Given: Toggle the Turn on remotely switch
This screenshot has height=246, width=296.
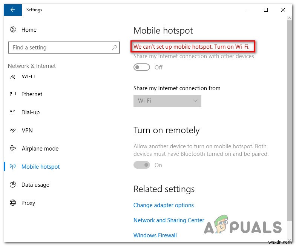Looking at the screenshot, I should tap(141, 165).
